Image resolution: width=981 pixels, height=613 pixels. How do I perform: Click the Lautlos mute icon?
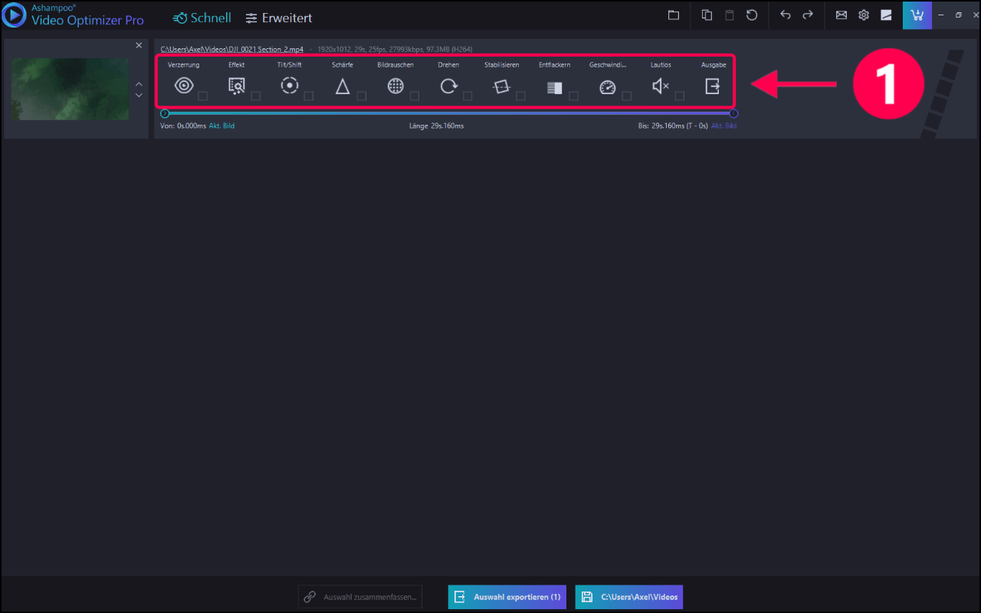point(661,86)
